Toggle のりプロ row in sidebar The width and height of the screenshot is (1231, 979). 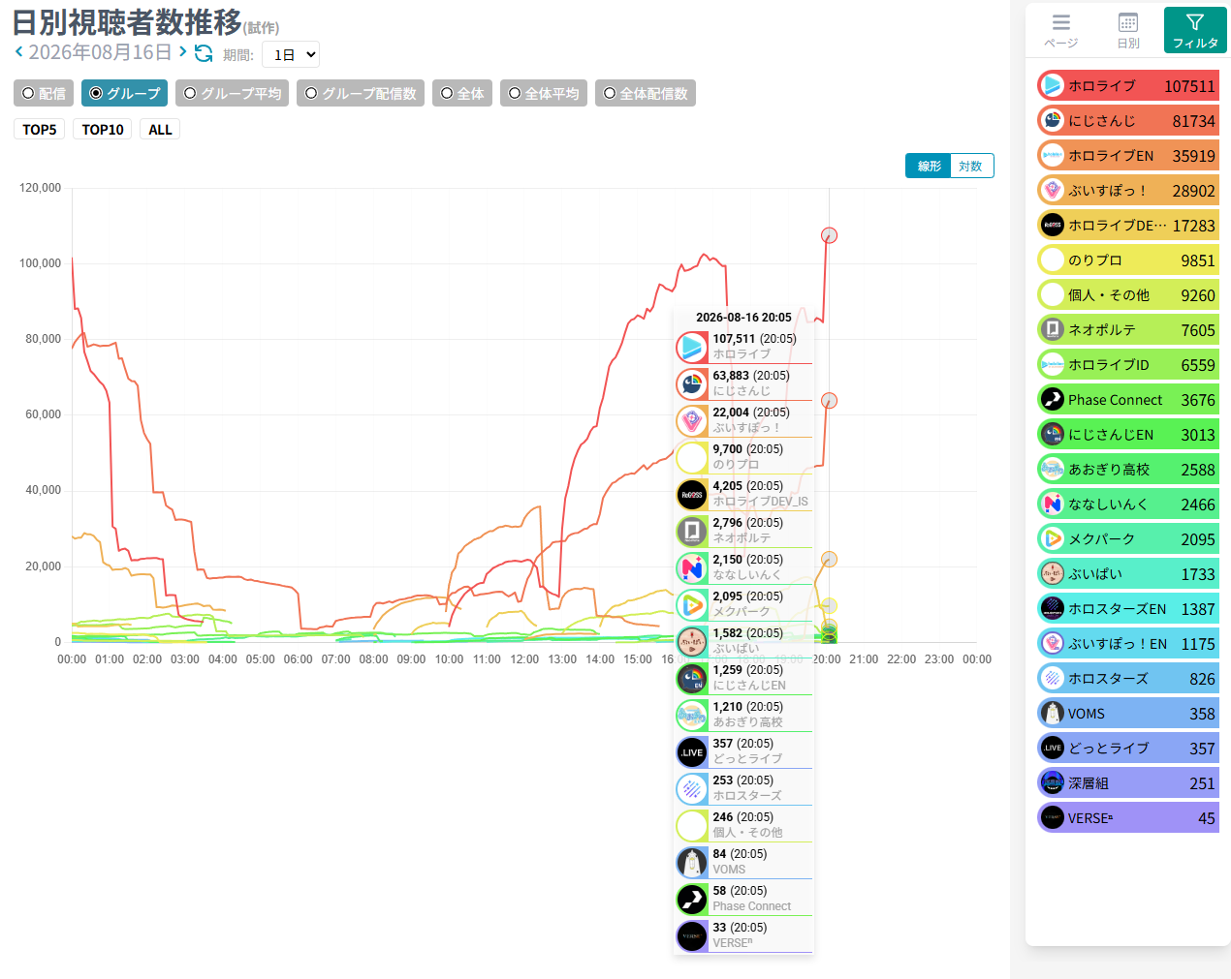coord(1128,260)
